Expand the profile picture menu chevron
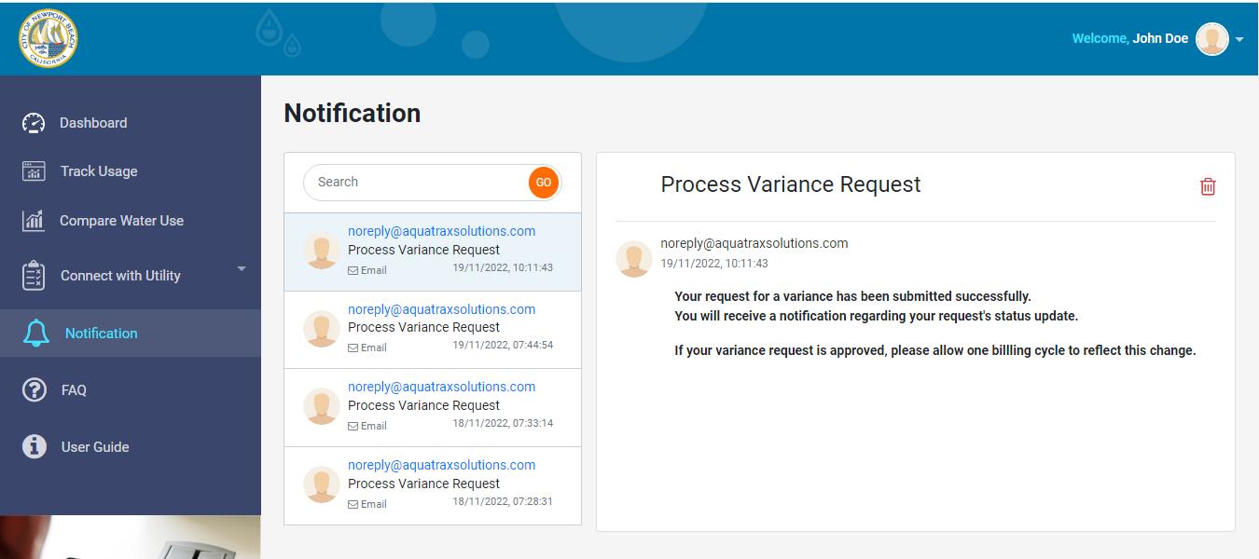The image size is (1259, 559). (1239, 39)
